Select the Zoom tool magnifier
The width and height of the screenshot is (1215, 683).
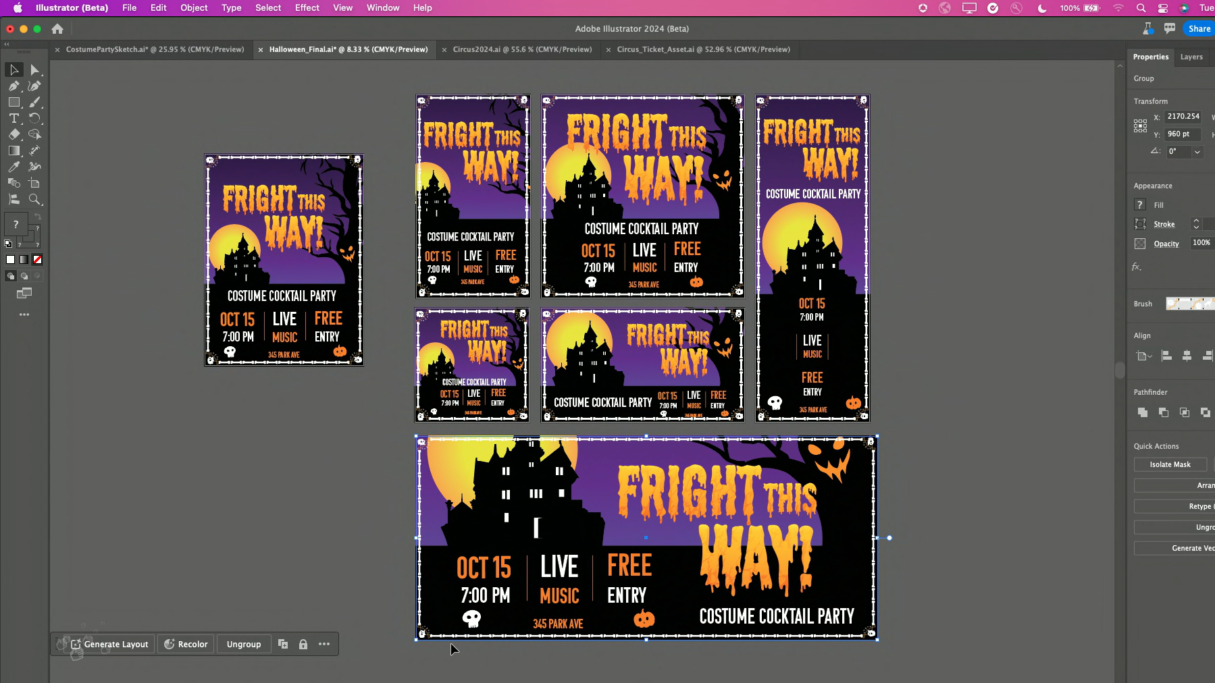(34, 199)
